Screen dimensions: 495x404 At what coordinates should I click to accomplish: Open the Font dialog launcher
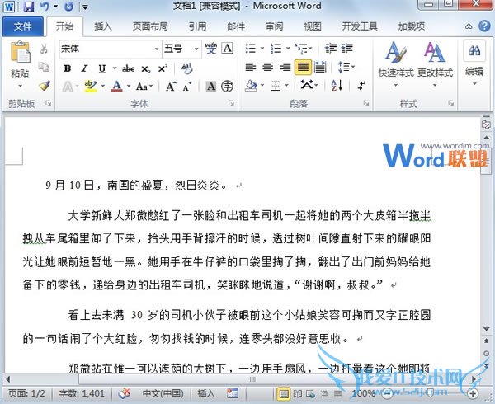231,103
